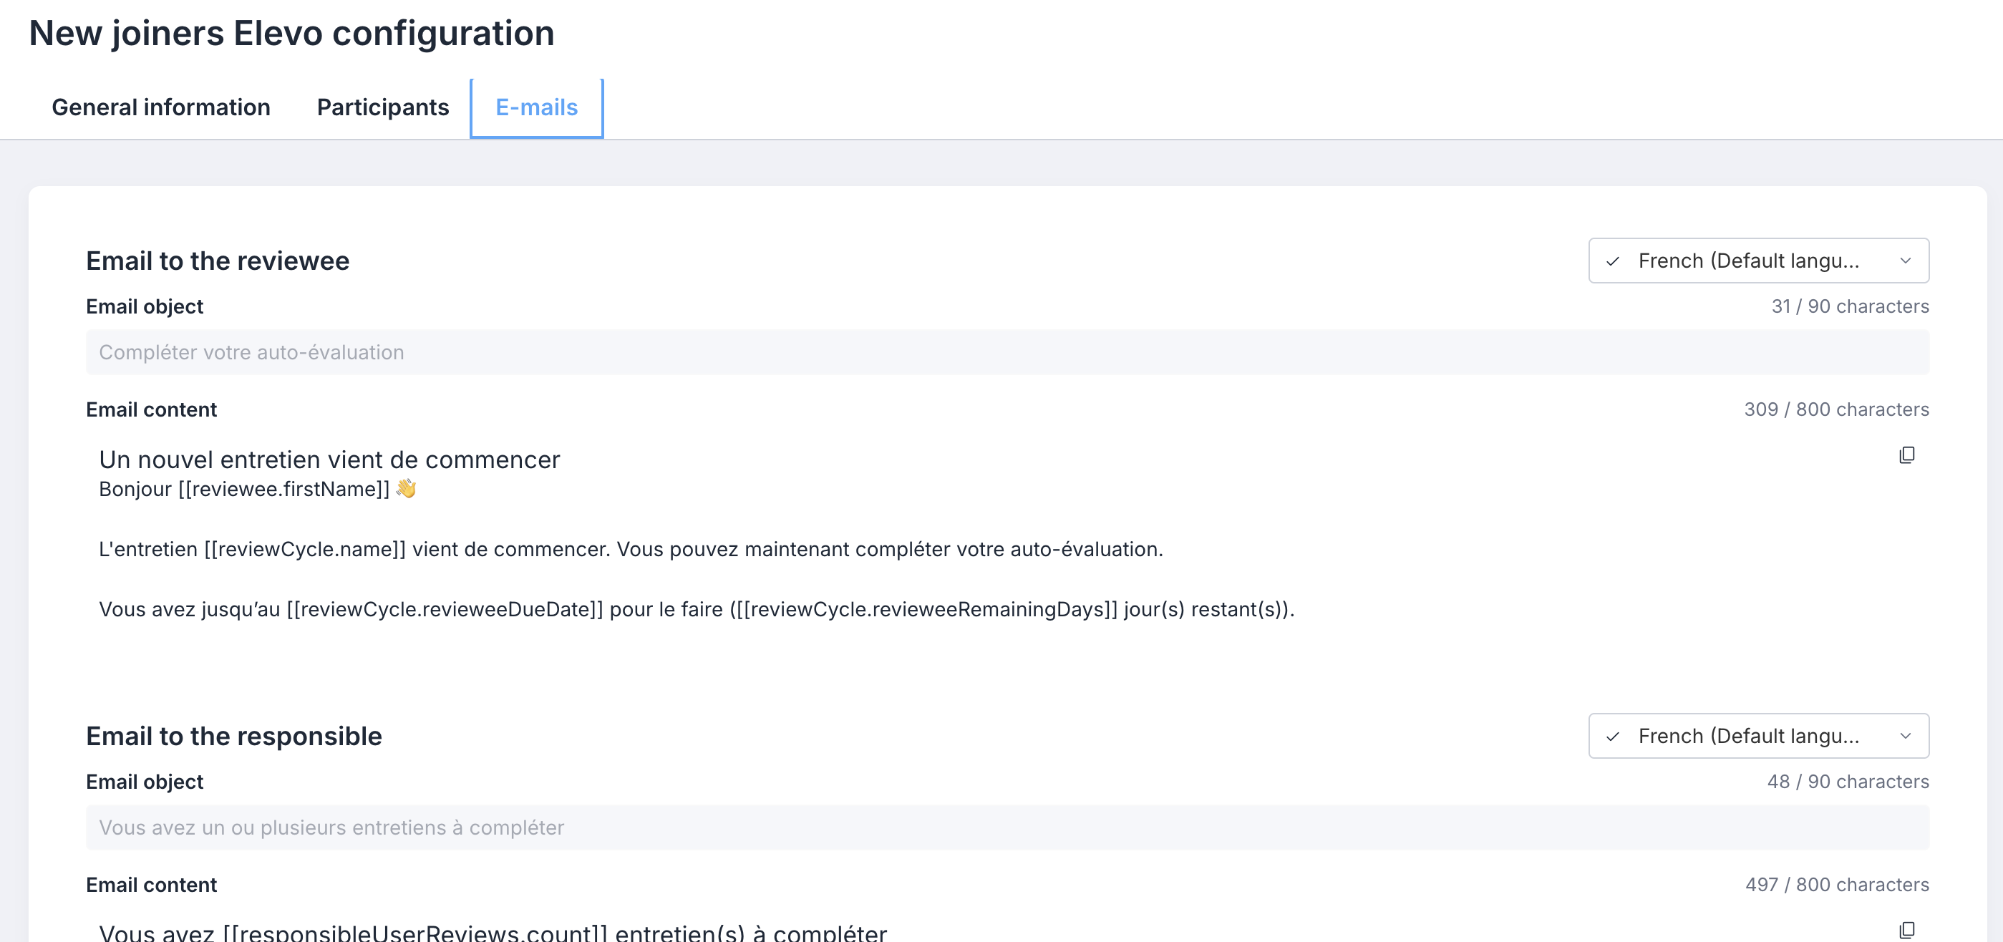Click the '[[responsibleUserReviews.count]] entretien(s)' heading
The width and height of the screenshot is (2003, 942).
pos(493,932)
